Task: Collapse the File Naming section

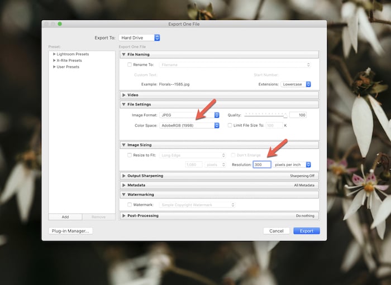Action: pos(123,55)
